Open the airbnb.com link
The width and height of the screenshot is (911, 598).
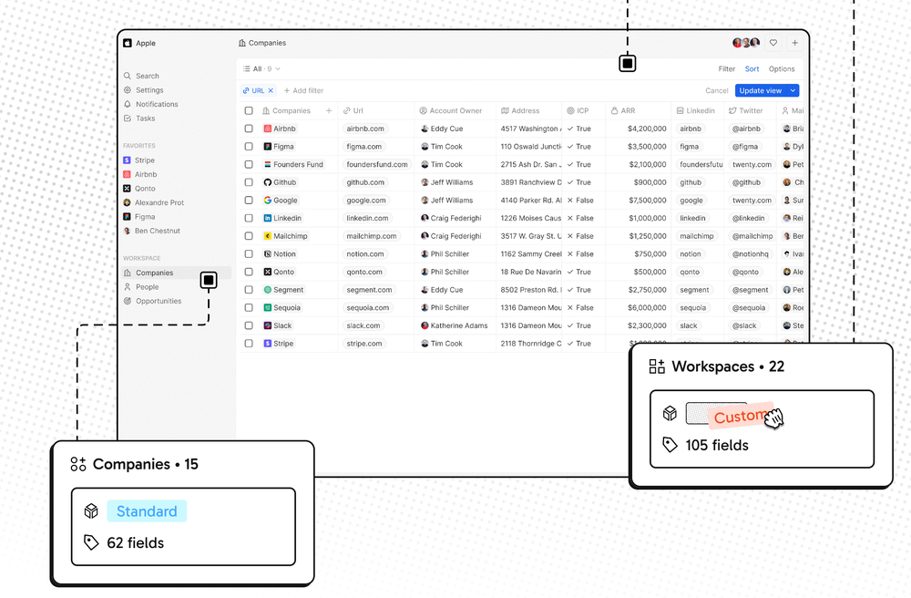pos(365,129)
